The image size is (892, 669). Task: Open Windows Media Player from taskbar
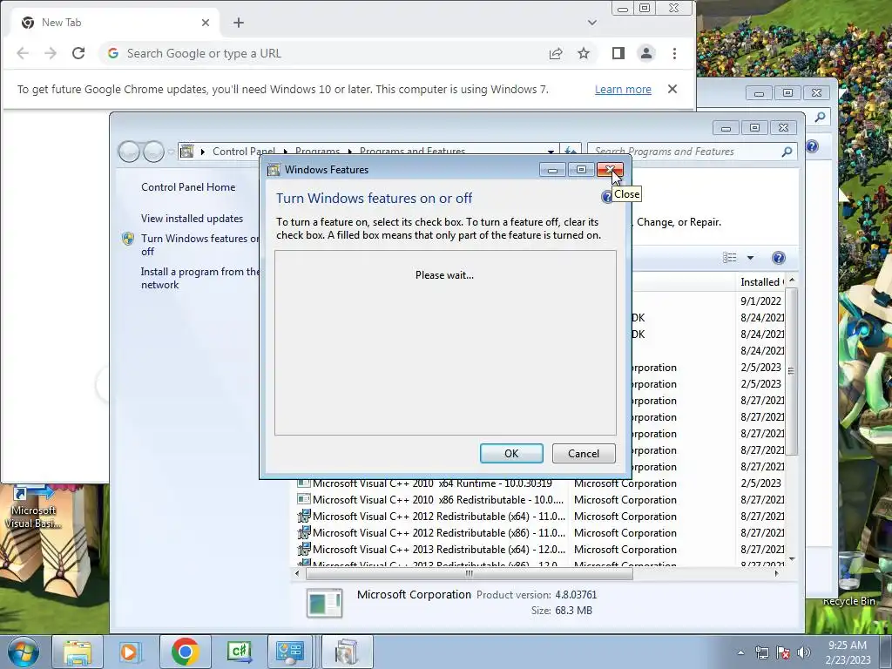point(129,652)
